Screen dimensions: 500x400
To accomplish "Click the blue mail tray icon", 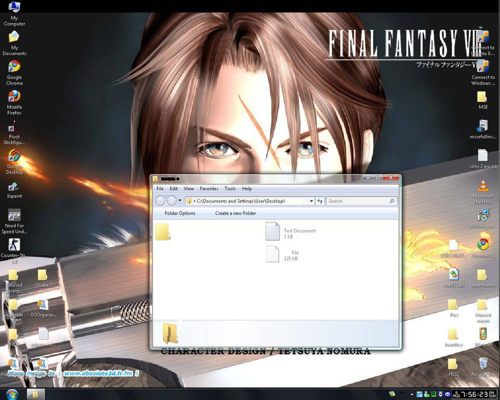I will coord(447,394).
